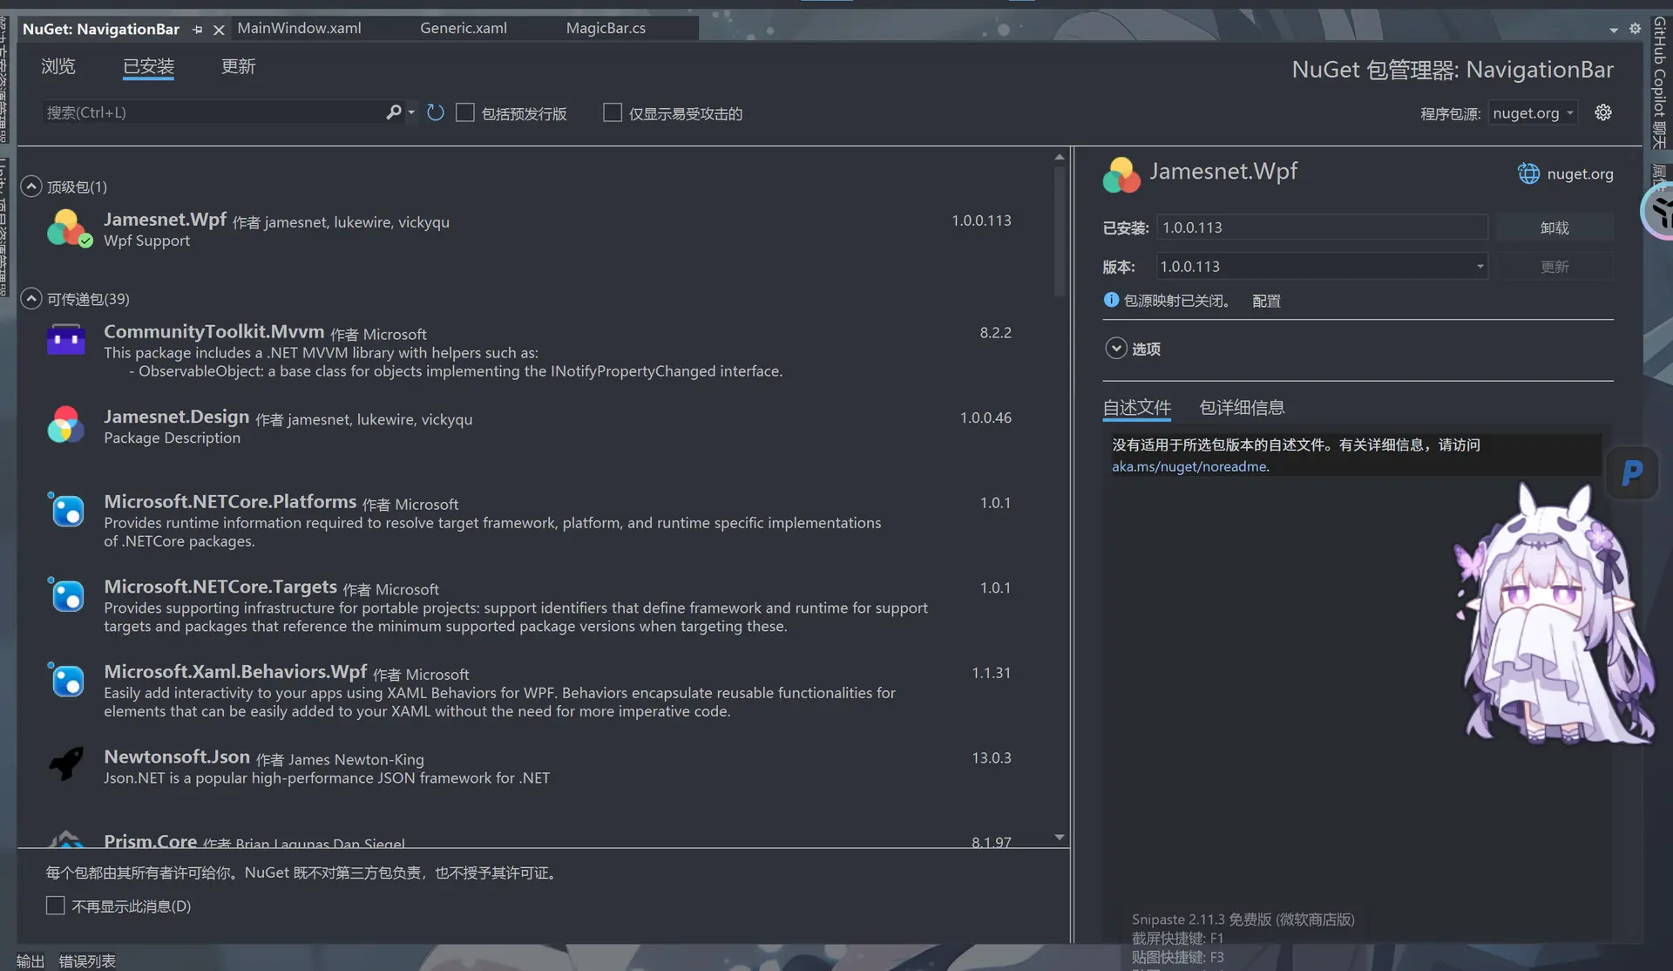
Task: Select the Microsoft.Xaml.Behaviors.Wpf package title
Action: click(x=235, y=671)
